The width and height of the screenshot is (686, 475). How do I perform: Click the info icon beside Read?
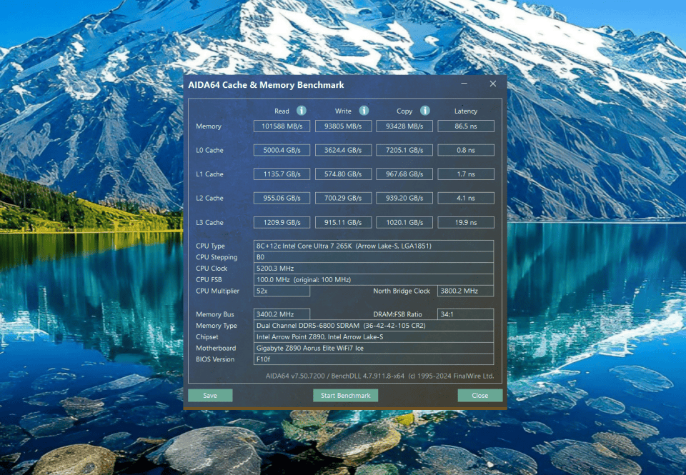[302, 111]
